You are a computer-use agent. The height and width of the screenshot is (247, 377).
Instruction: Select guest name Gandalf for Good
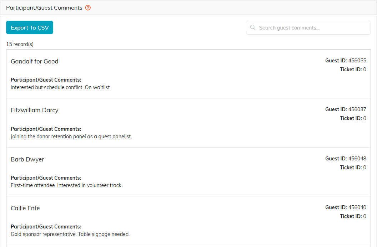[35, 61]
